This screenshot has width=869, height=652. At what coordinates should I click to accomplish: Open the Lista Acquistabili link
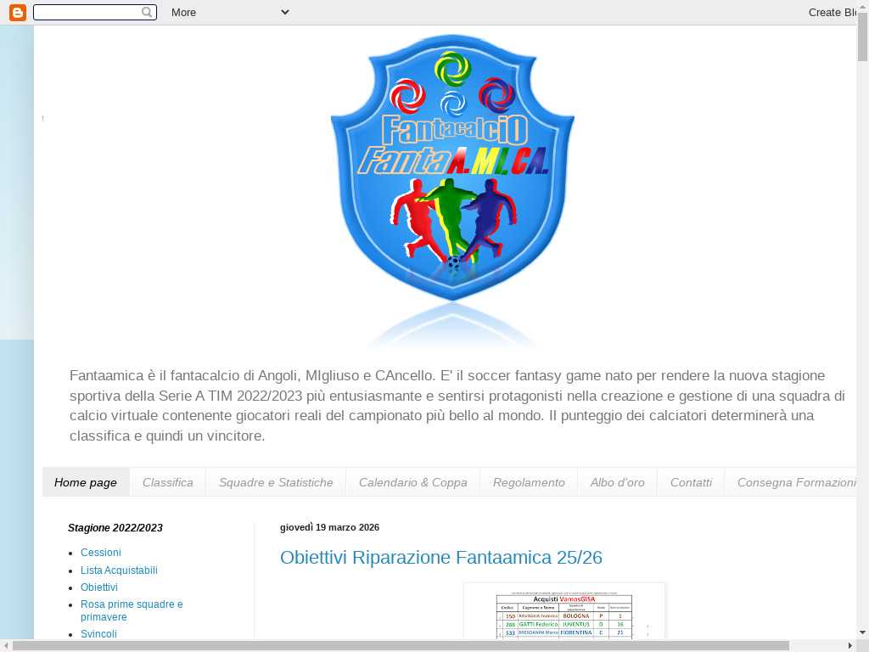coord(119,570)
